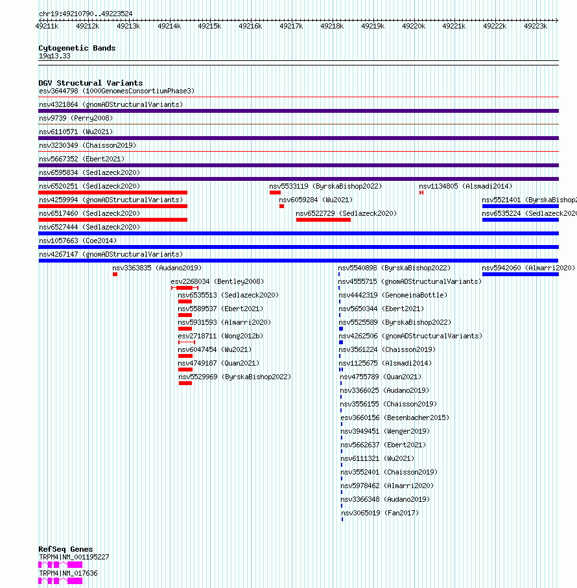Open the nsv5931593 (Almarri2020) label
This screenshot has width=577, height=588.
[224, 322]
